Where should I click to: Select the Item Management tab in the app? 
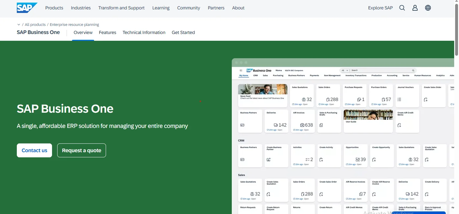click(332, 75)
